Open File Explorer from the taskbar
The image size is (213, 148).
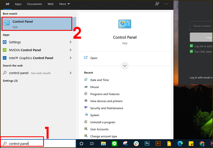pyautogui.click(x=103, y=143)
